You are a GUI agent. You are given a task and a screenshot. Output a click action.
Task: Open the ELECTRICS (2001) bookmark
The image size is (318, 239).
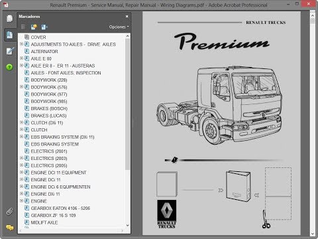click(x=49, y=151)
